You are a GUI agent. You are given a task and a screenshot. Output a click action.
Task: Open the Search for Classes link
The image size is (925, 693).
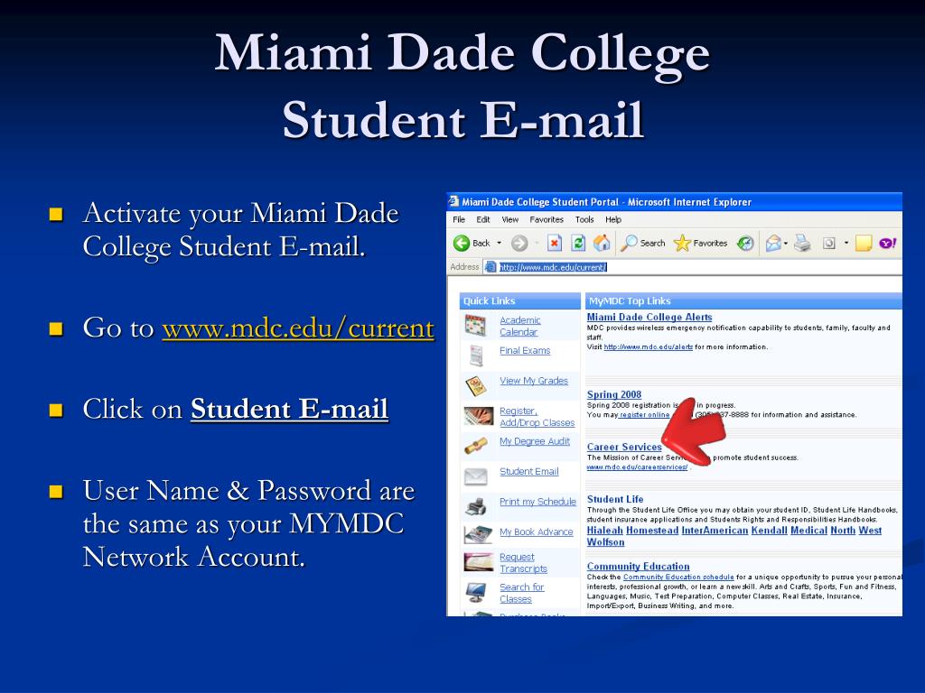click(x=521, y=593)
